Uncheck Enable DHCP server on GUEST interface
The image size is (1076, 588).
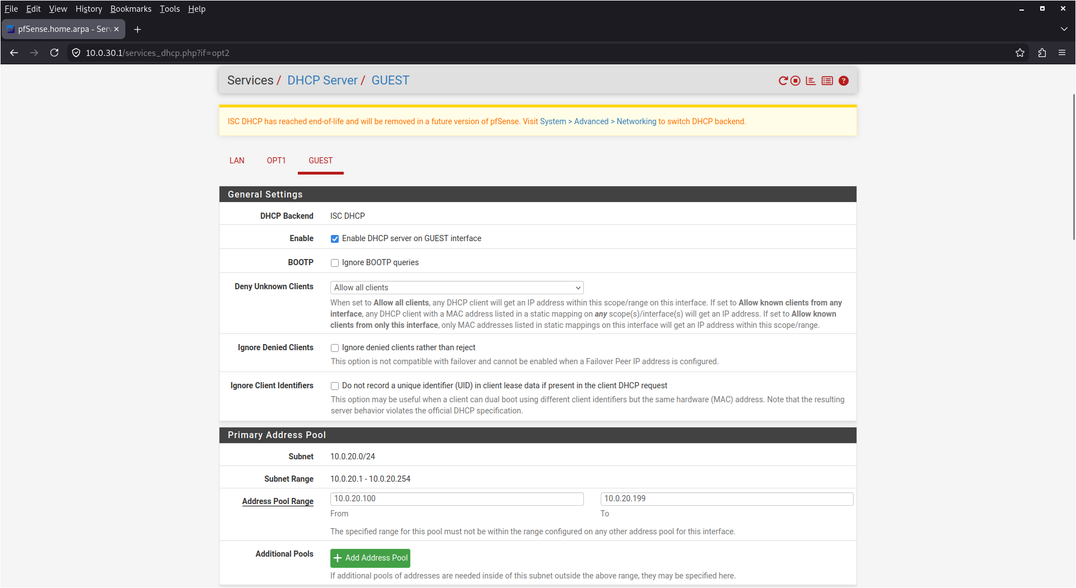[x=335, y=239]
